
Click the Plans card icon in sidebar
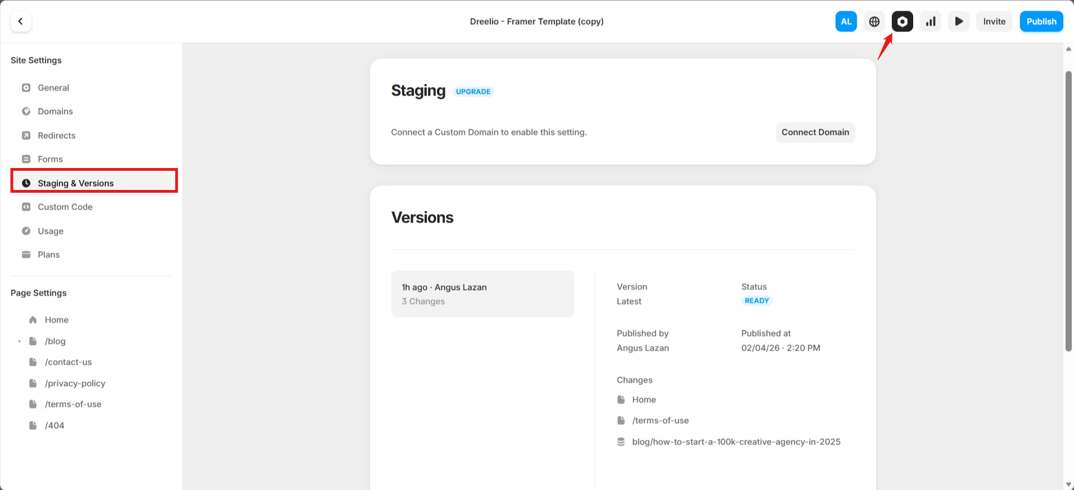(x=26, y=255)
